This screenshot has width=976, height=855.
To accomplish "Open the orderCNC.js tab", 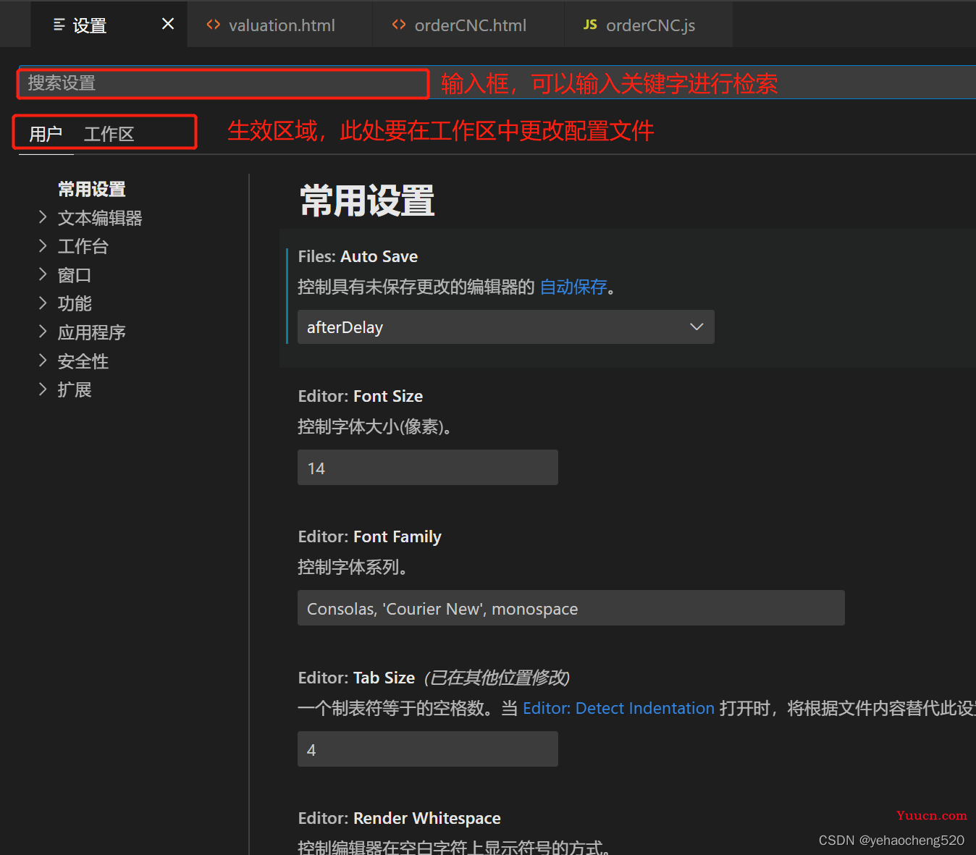I will 649,25.
